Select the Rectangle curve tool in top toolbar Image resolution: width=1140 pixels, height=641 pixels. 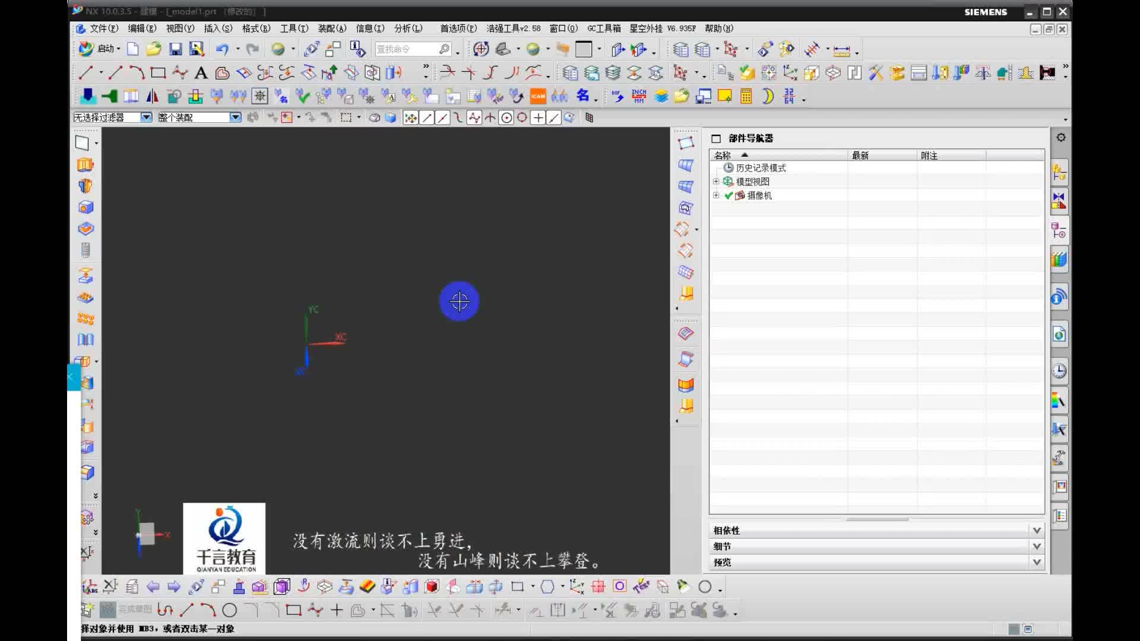click(x=158, y=73)
